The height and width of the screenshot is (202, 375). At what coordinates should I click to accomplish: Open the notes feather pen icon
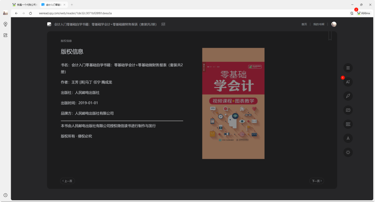point(348,96)
